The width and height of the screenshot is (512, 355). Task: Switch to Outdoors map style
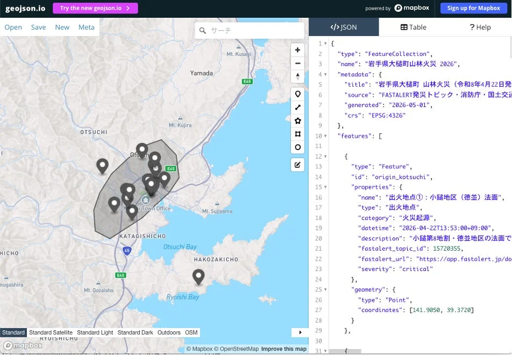tap(169, 332)
